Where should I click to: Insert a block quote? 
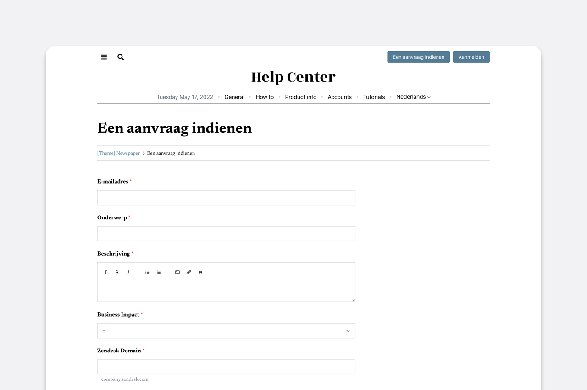point(200,273)
